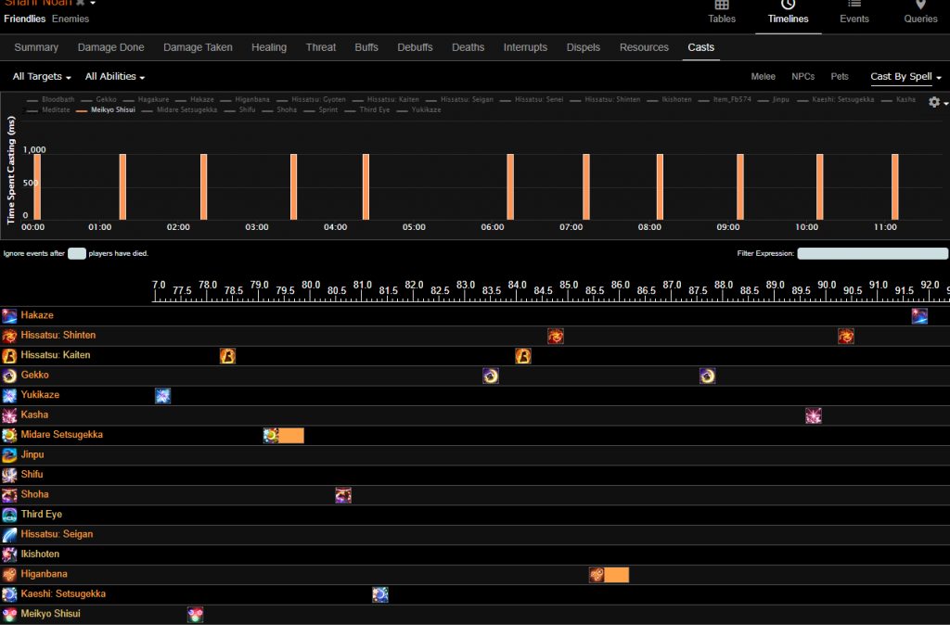Viewport: 950px width, 625px height.
Task: Open the Resources tab
Action: (x=644, y=47)
